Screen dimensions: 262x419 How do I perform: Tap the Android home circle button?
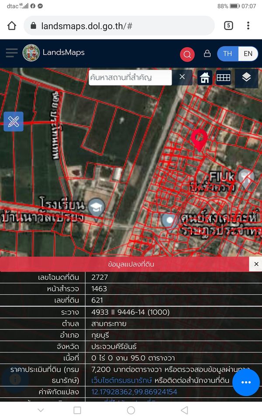[131, 410]
